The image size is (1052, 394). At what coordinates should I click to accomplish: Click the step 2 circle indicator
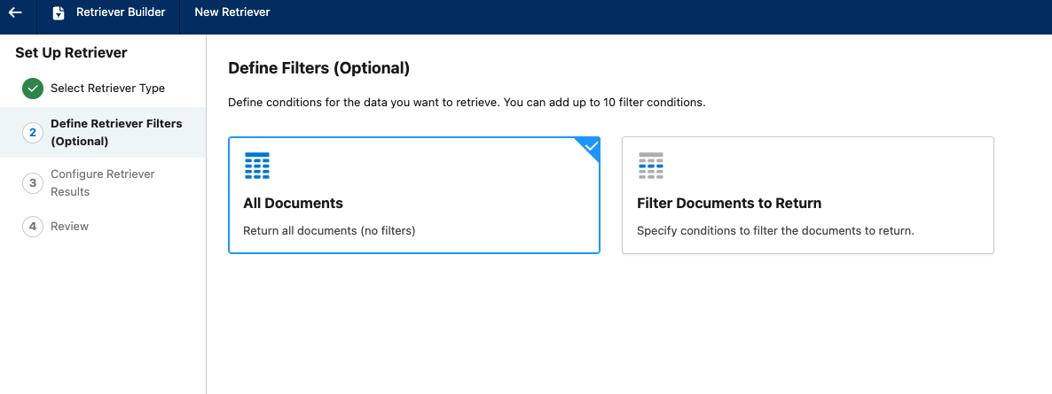[x=33, y=132]
